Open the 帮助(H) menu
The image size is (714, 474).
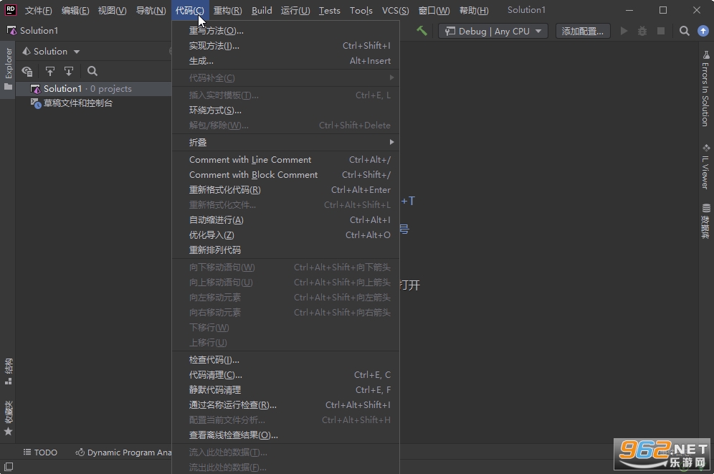coord(474,11)
